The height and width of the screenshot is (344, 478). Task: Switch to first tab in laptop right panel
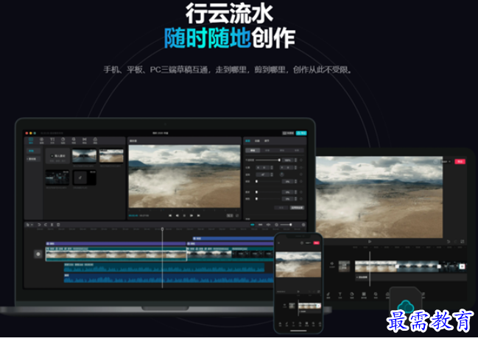point(248,141)
